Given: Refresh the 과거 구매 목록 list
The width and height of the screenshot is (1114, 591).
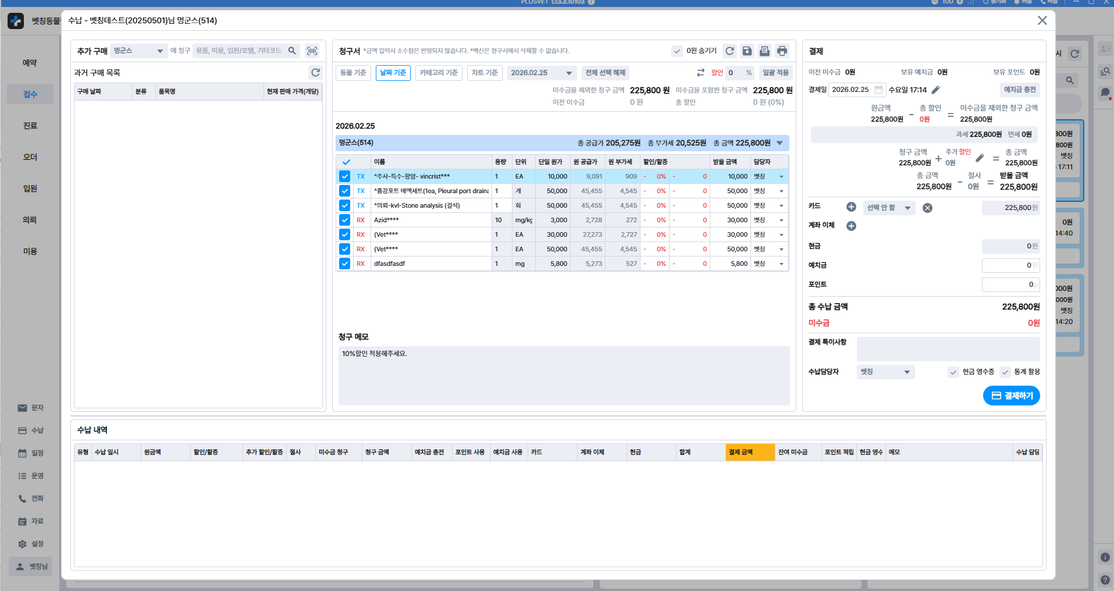Looking at the screenshot, I should pyautogui.click(x=315, y=73).
